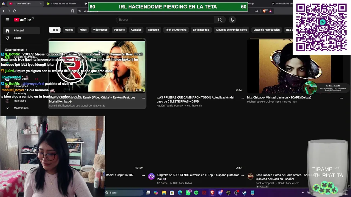This screenshot has height=197, width=351.
Task: Switch to Ajustes de TTS de KickBot tab
Action: (x=63, y=4)
